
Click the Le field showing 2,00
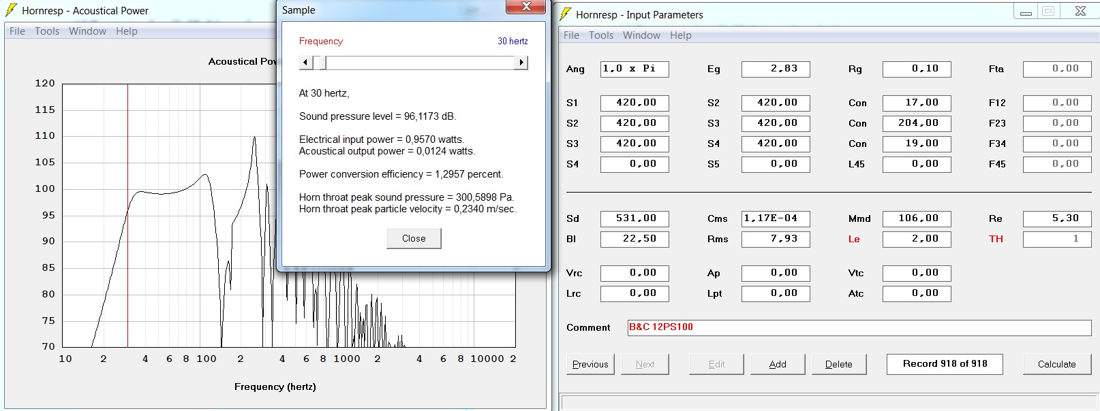coord(917,239)
